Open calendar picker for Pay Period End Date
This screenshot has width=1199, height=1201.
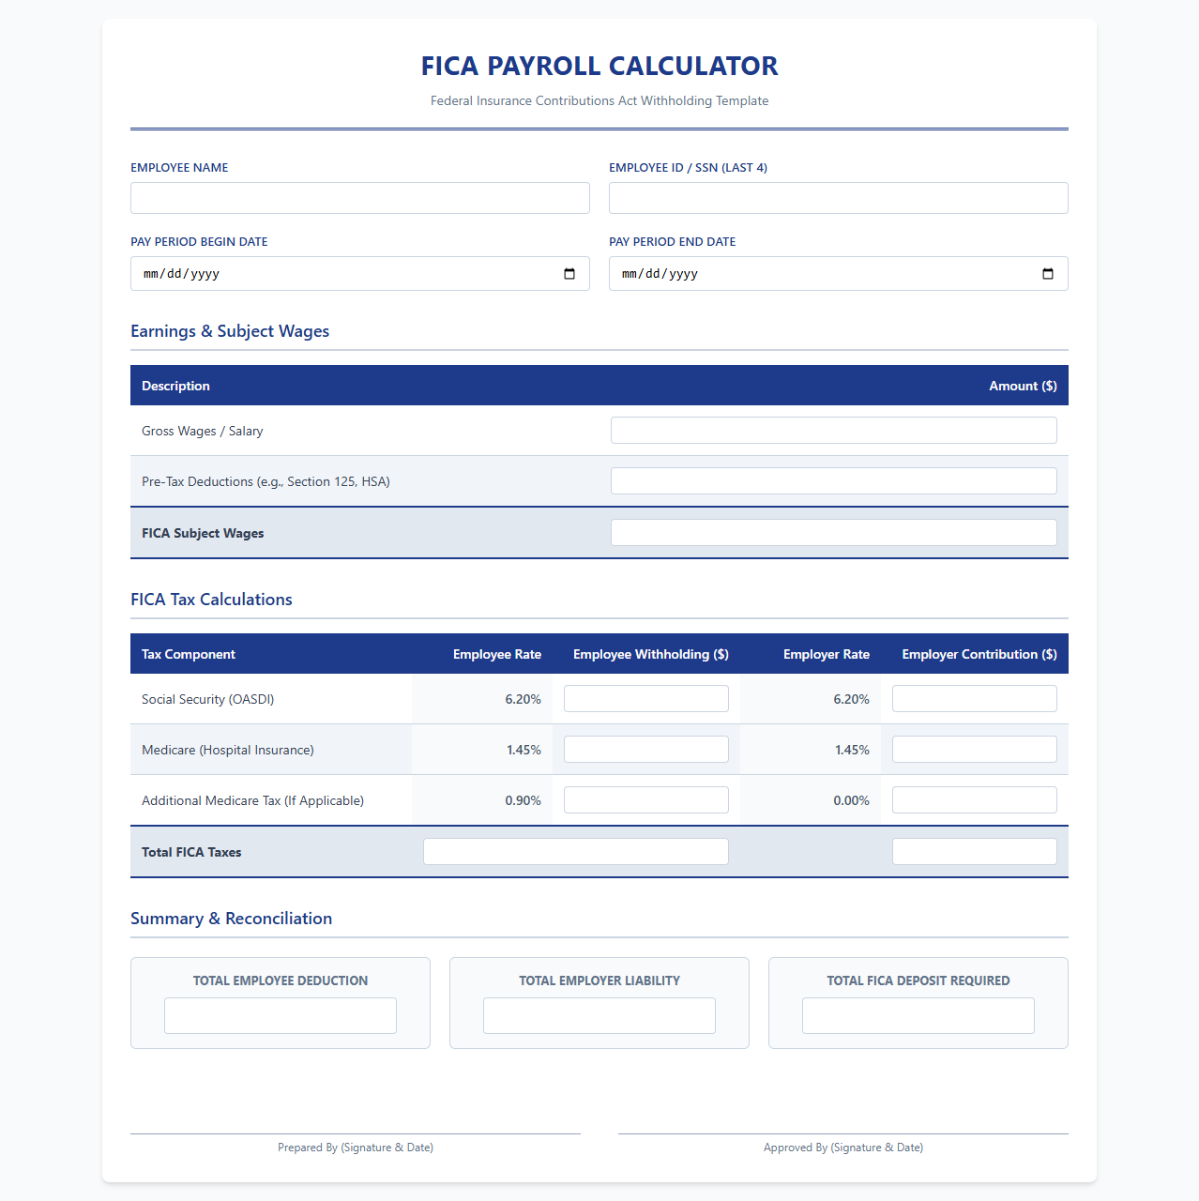tap(1048, 274)
